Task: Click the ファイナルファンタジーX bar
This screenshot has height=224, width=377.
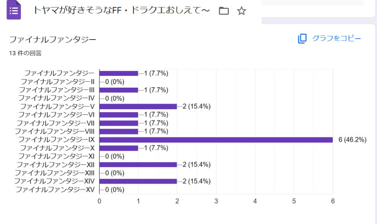Action: [x=119, y=148]
